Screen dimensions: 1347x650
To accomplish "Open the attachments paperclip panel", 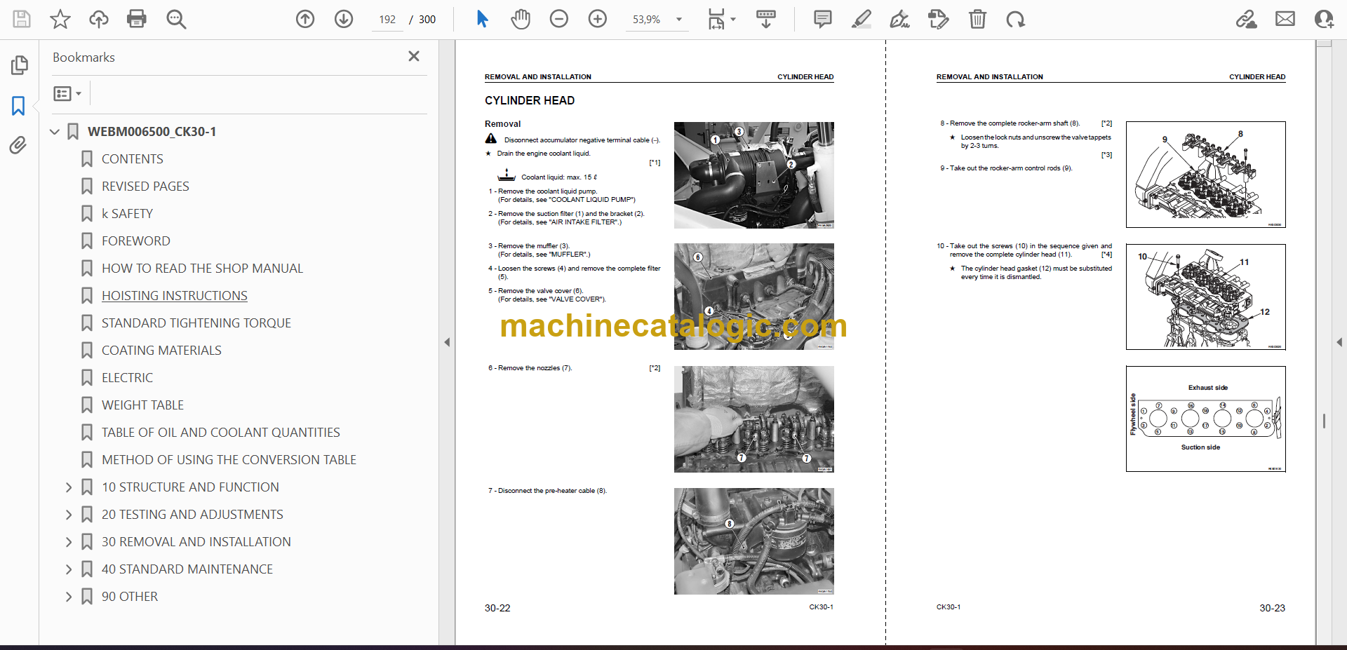I will pos(18,145).
